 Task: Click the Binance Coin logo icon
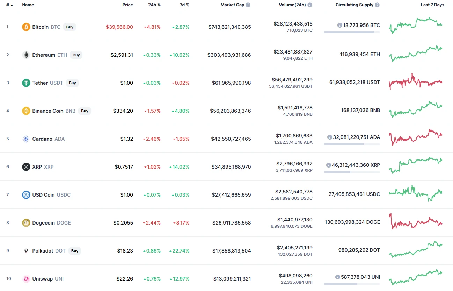26,111
